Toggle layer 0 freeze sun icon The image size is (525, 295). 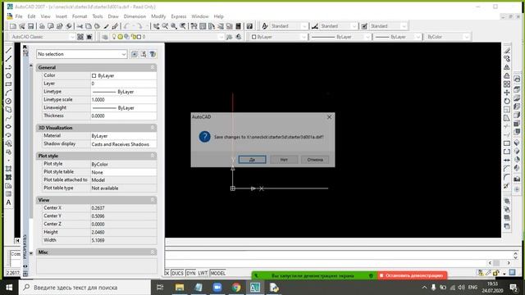pyautogui.click(x=121, y=37)
